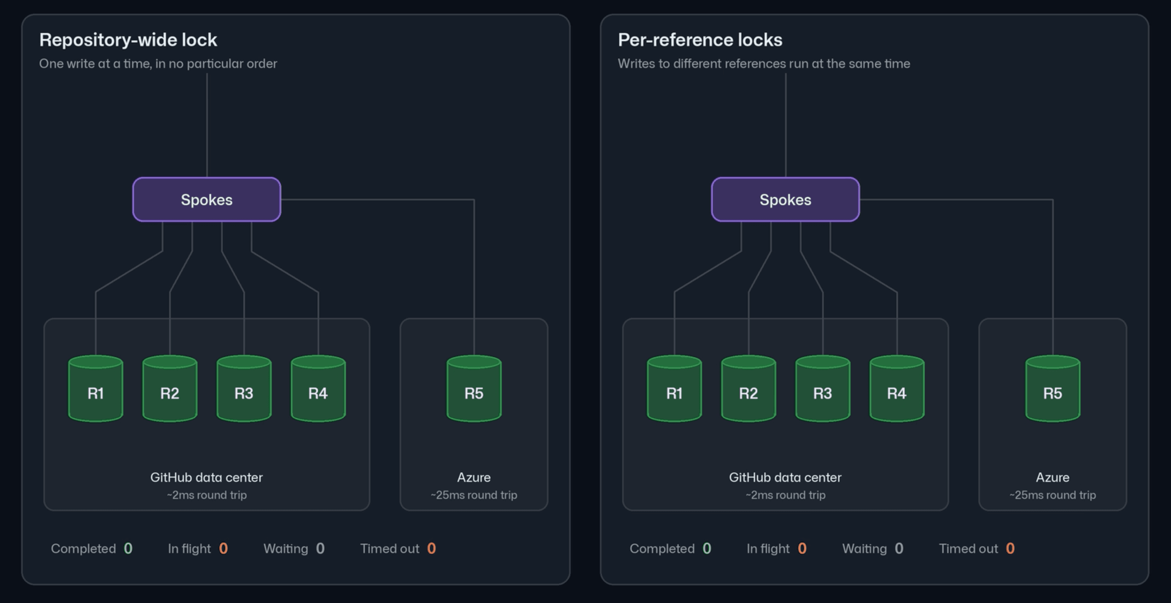This screenshot has height=603, width=1171.
Task: Click the 'Repository-wide lock' heading
Action: click(x=128, y=40)
